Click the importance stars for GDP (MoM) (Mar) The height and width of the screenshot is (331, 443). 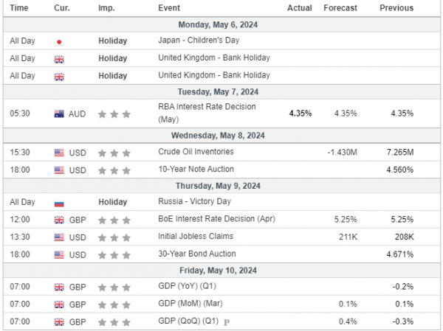coord(114,304)
